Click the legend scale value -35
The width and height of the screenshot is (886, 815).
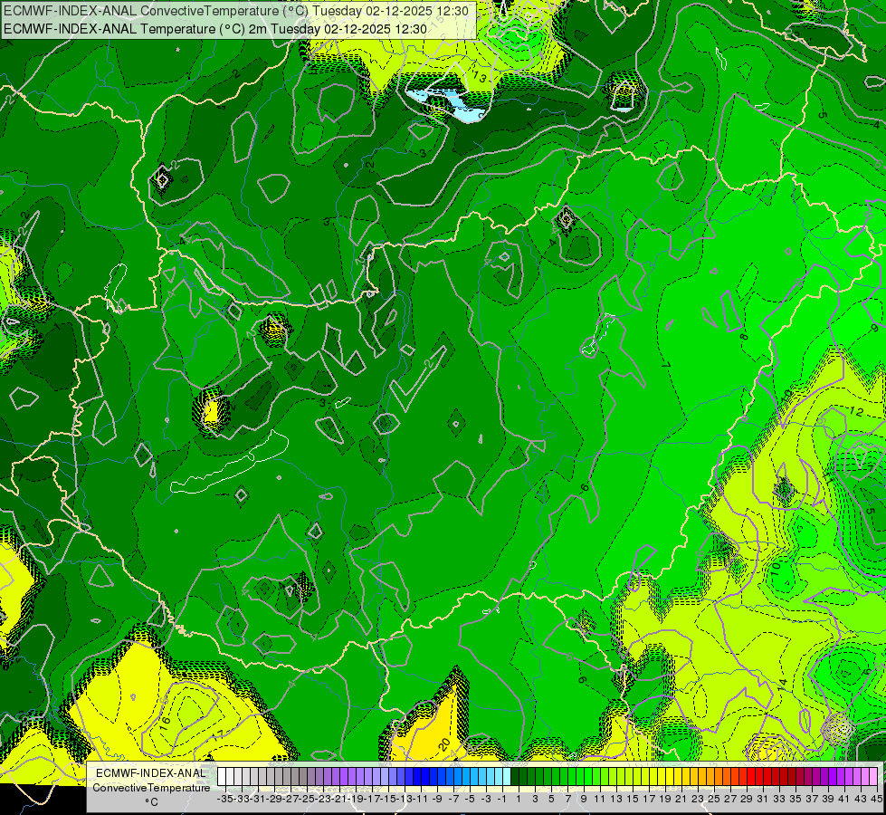coord(224,799)
